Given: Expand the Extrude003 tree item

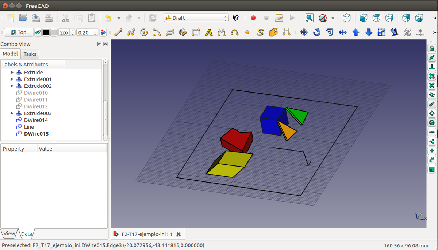Looking at the screenshot, I should click(12, 113).
